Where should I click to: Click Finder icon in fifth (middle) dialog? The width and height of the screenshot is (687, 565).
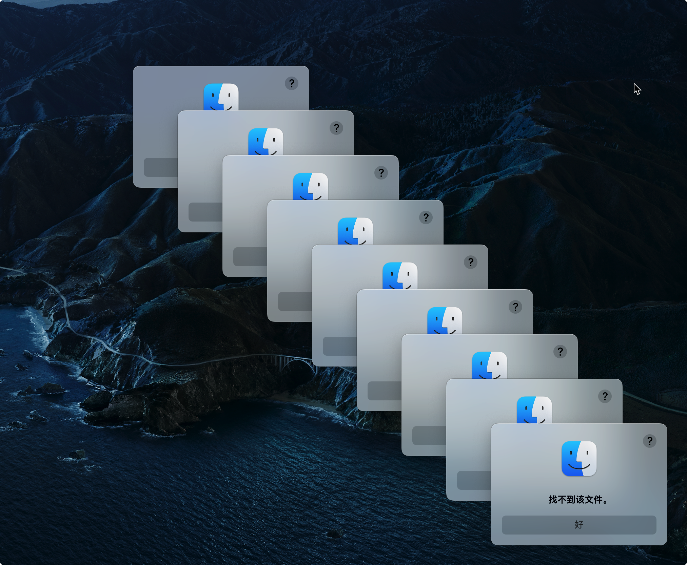400,276
